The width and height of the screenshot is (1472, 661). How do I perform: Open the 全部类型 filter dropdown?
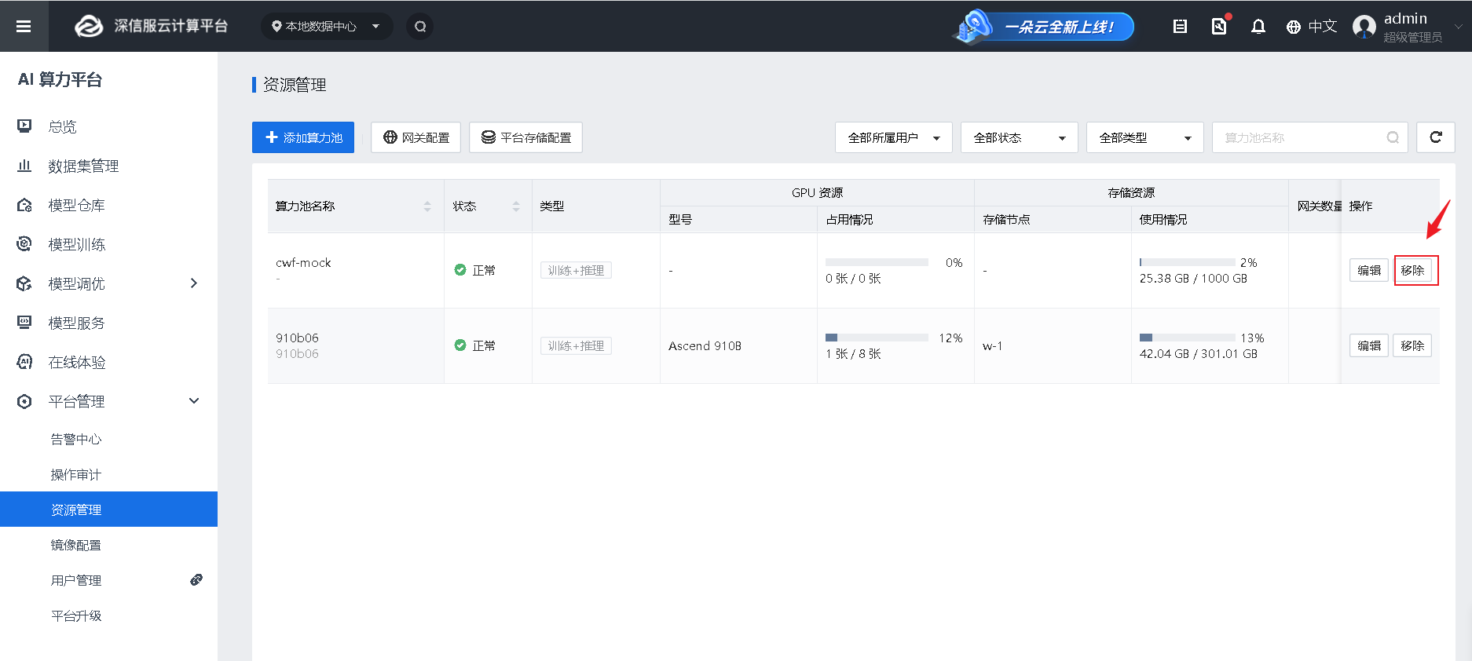click(1145, 137)
